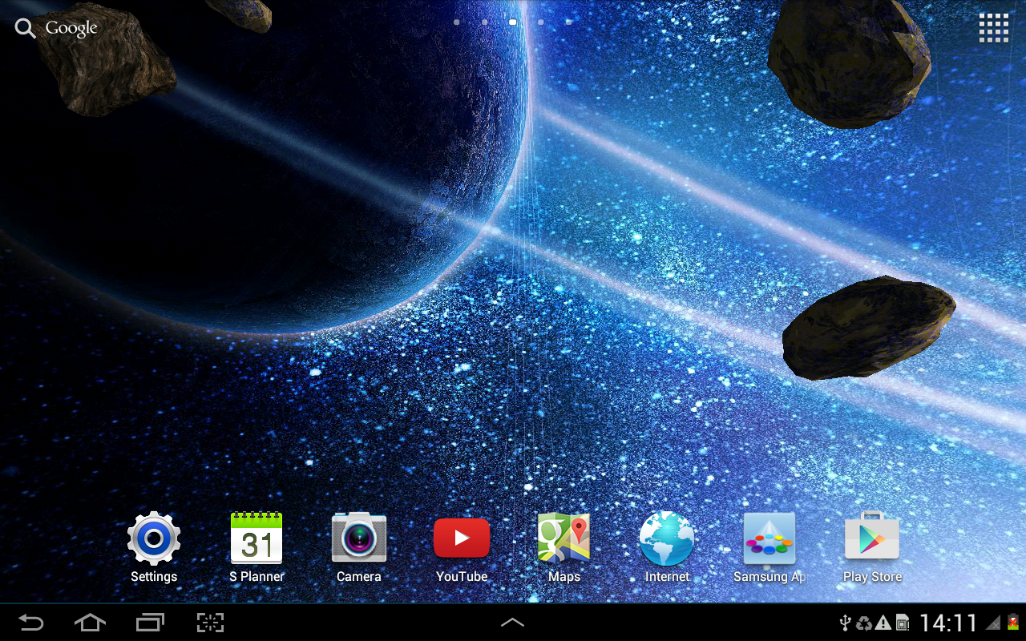
Task: Select the third home screen page dot
Action: [x=512, y=22]
